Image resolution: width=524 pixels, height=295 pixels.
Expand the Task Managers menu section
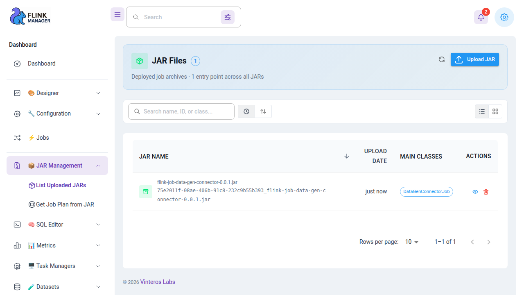[57, 266]
